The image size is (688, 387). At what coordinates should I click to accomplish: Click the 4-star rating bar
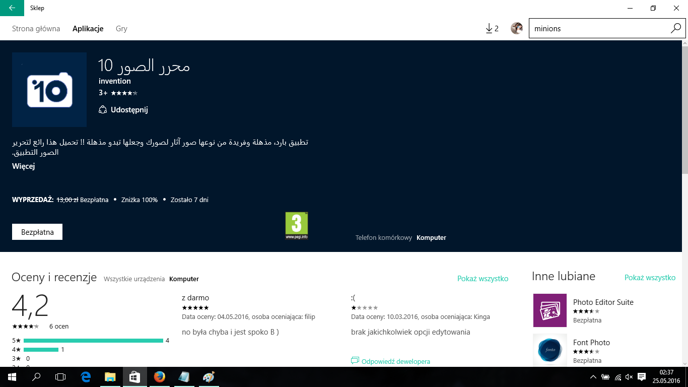41,350
